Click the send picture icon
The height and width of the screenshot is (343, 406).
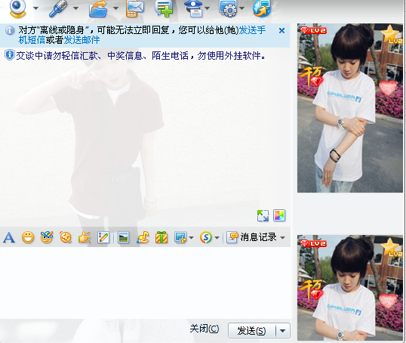point(124,237)
